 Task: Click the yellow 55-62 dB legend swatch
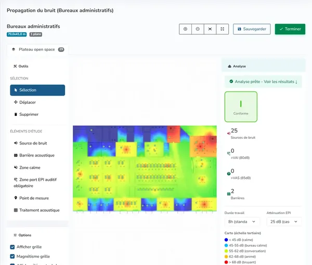pos(226,251)
